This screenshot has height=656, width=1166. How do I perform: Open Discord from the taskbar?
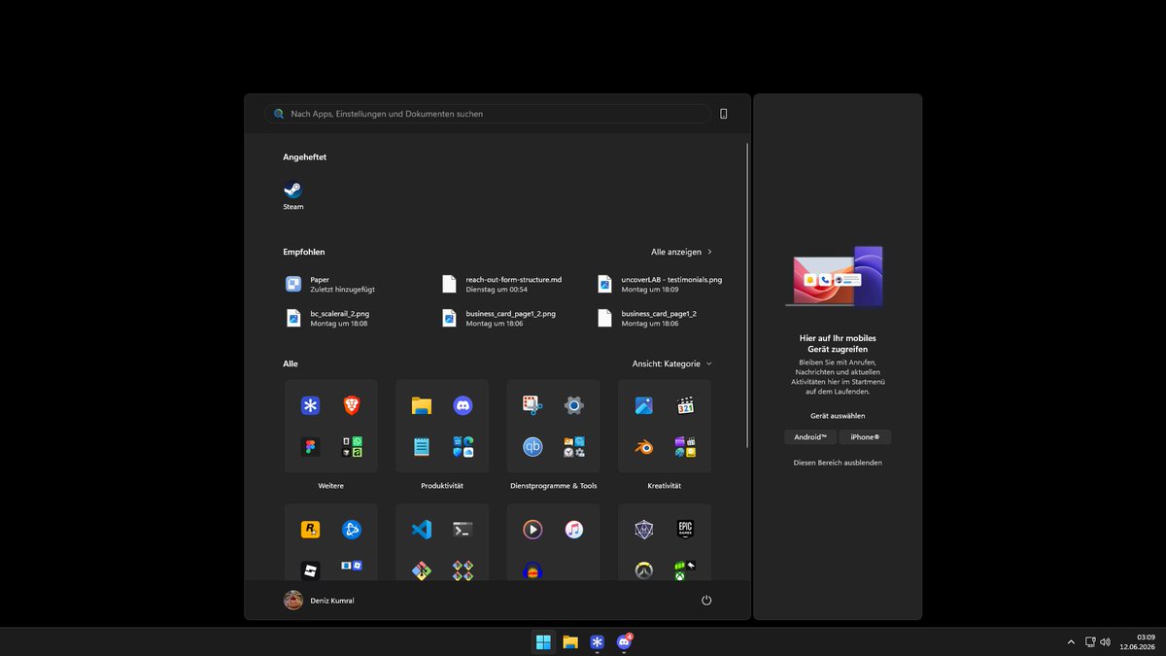coord(624,641)
